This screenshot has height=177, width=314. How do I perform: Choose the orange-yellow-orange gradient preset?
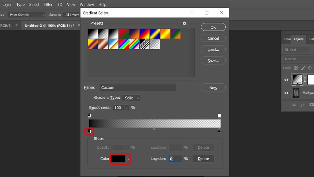click(x=165, y=34)
